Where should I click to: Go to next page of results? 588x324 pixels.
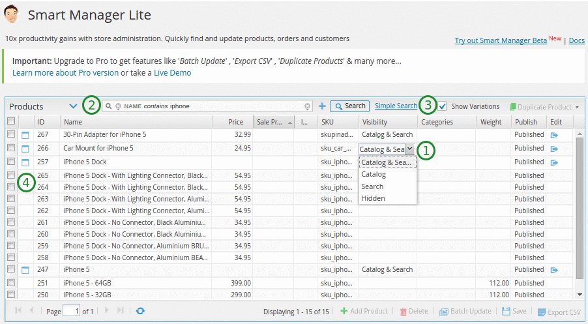[107, 310]
